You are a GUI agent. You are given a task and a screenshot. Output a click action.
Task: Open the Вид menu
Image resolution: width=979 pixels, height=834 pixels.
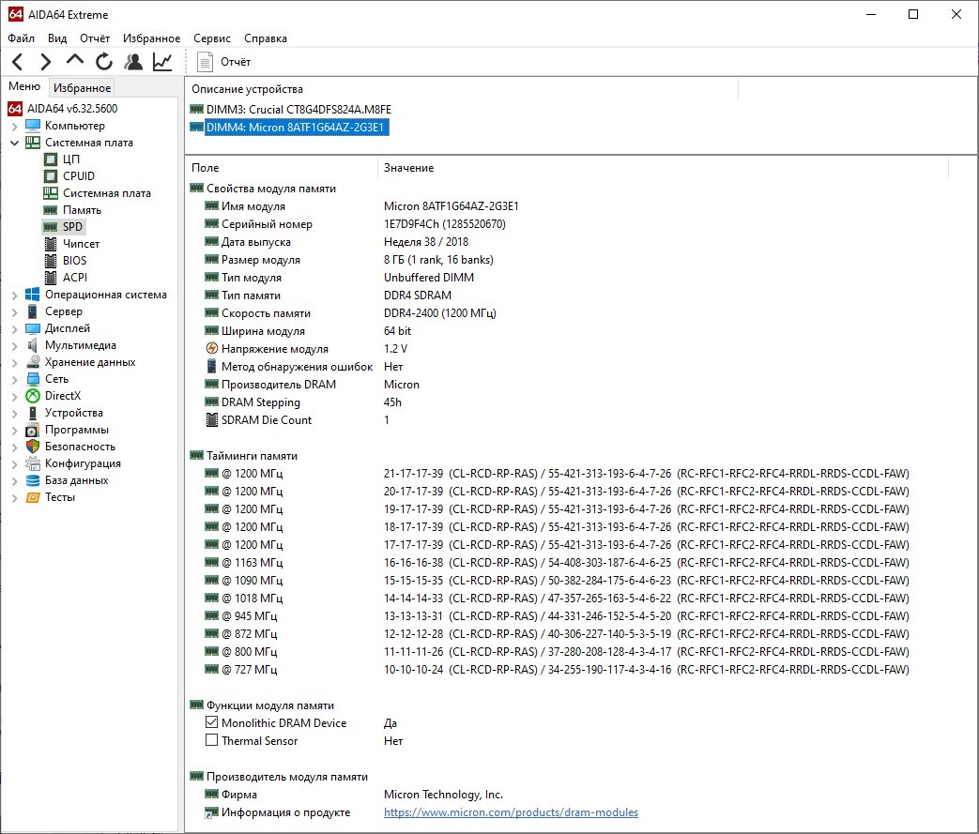[x=57, y=38]
